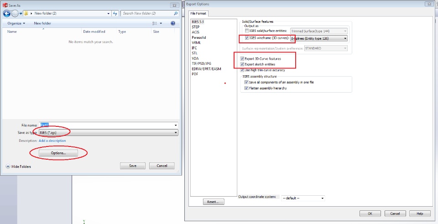This screenshot has height=224, width=438.
Task: Click the Hide Folders label
Action: pos(21,167)
